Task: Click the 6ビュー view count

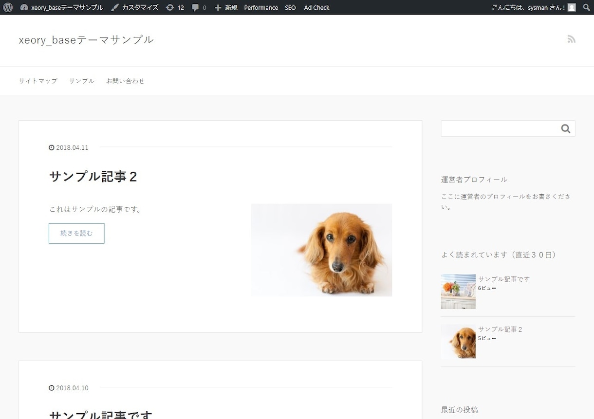Action: click(487, 288)
